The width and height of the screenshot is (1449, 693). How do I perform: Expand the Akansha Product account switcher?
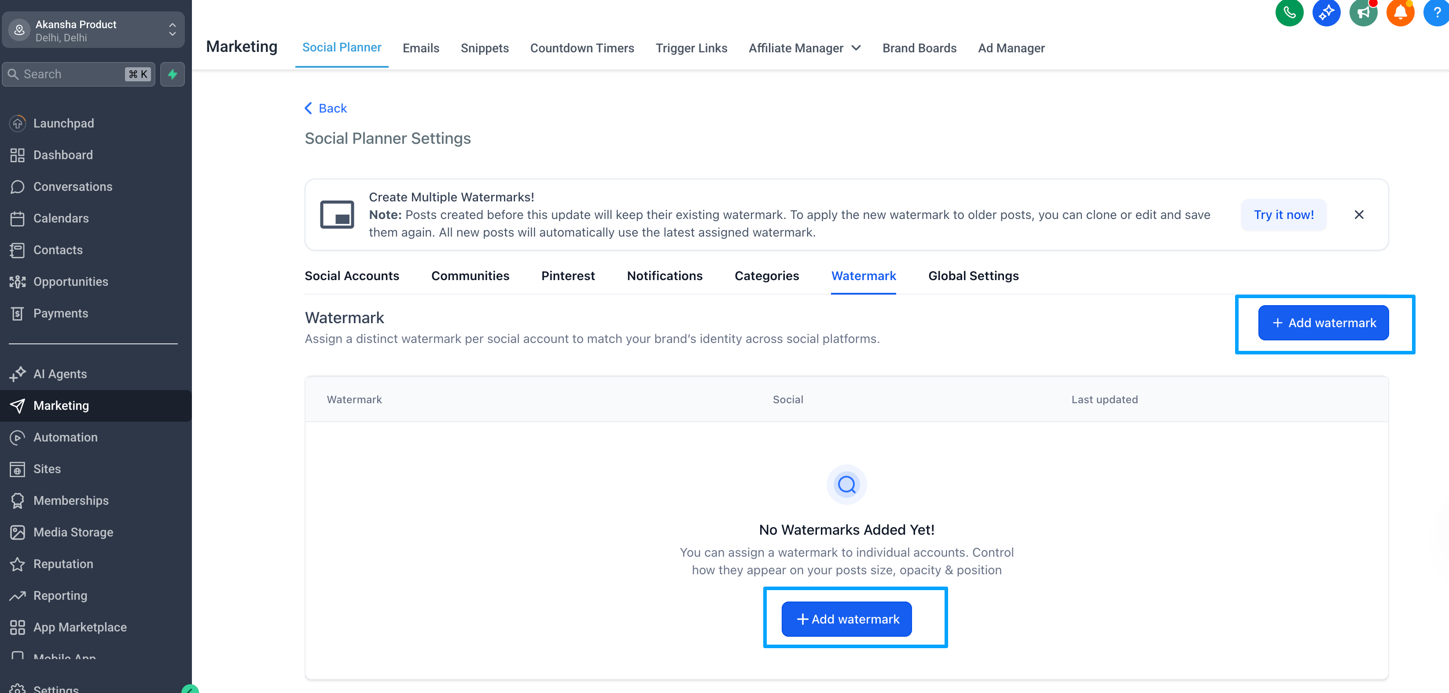point(93,30)
